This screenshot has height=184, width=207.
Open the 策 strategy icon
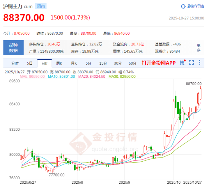[182, 63]
